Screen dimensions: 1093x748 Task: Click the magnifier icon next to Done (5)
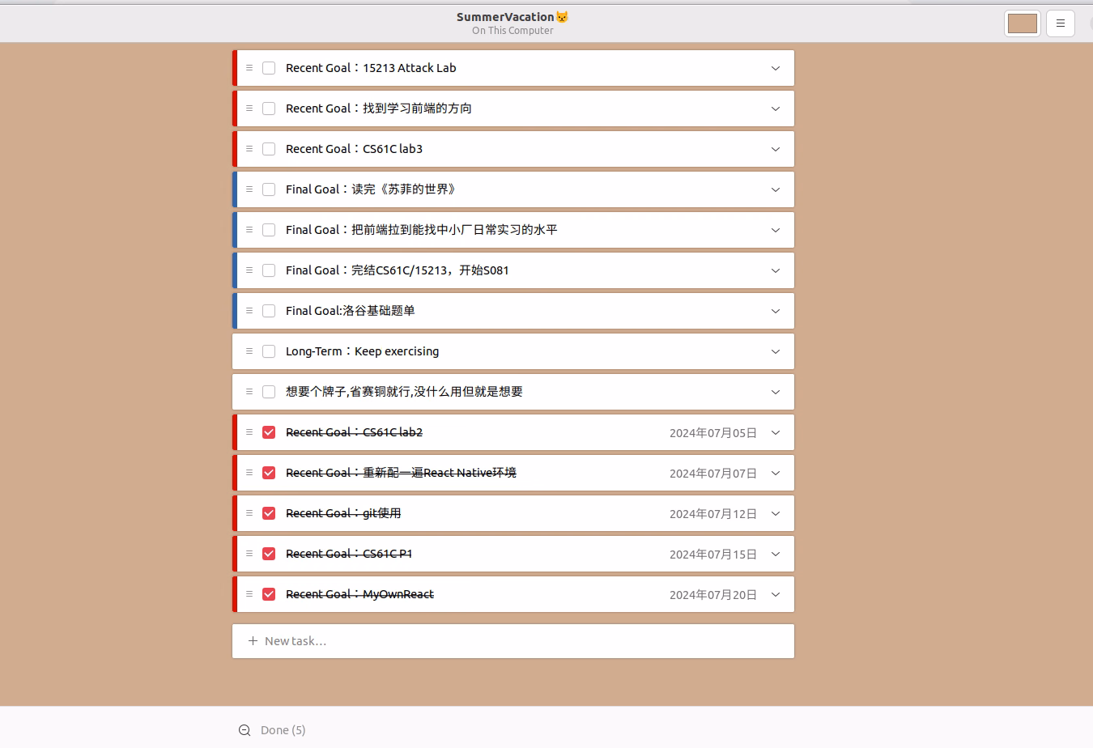pyautogui.click(x=245, y=730)
